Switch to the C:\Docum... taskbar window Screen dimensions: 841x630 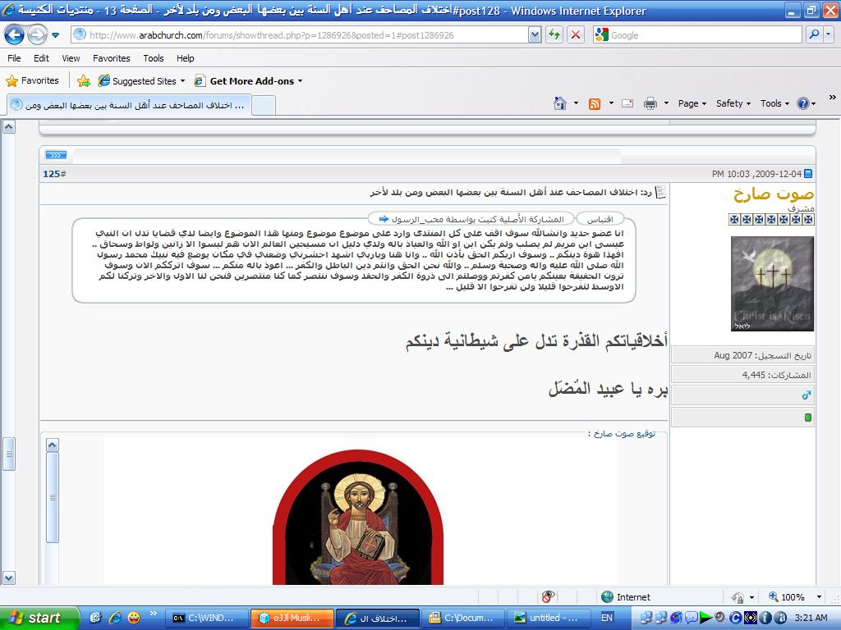(464, 619)
